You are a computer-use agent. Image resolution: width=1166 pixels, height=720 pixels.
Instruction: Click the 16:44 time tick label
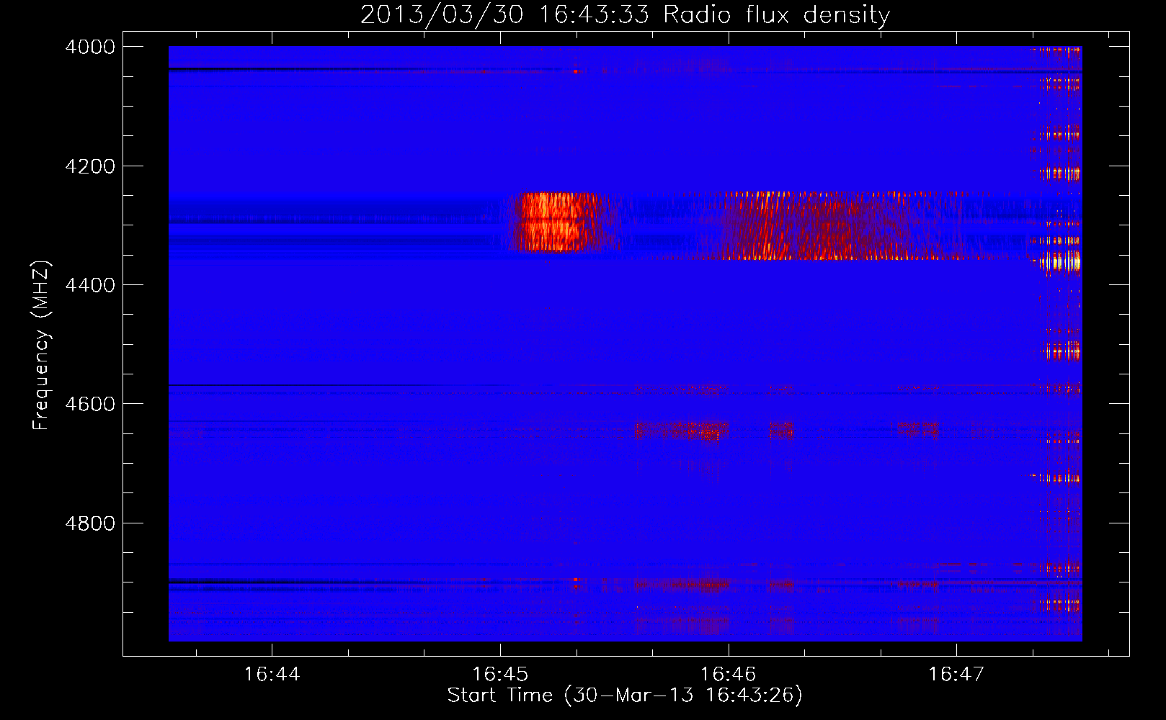tap(272, 675)
